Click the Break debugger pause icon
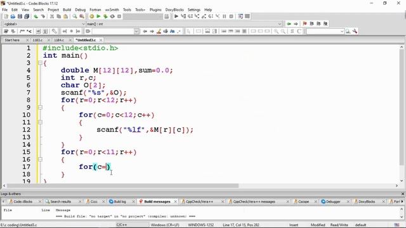Image resolution: width=406 pixels, height=228 pixels. tap(224, 16)
